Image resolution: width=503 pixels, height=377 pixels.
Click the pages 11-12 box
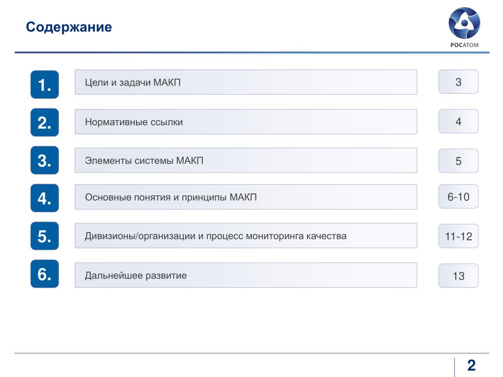click(458, 236)
